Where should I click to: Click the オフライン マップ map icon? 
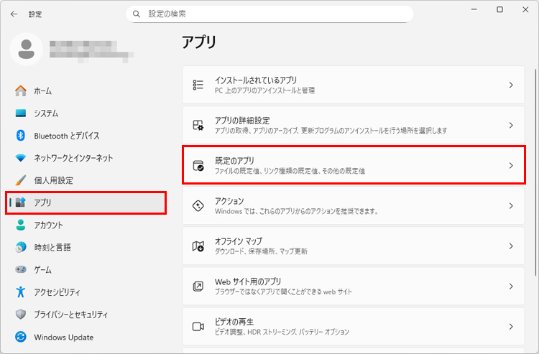pos(198,246)
